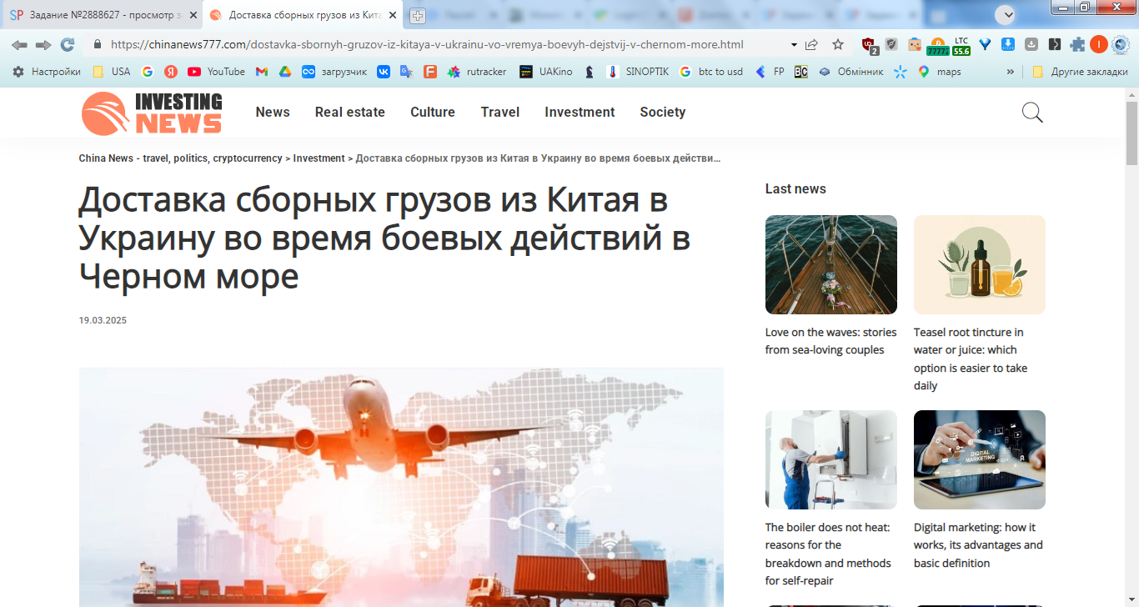Show hidden bookmarks with the double chevron
Screen dimensions: 1139x607
[1011, 72]
